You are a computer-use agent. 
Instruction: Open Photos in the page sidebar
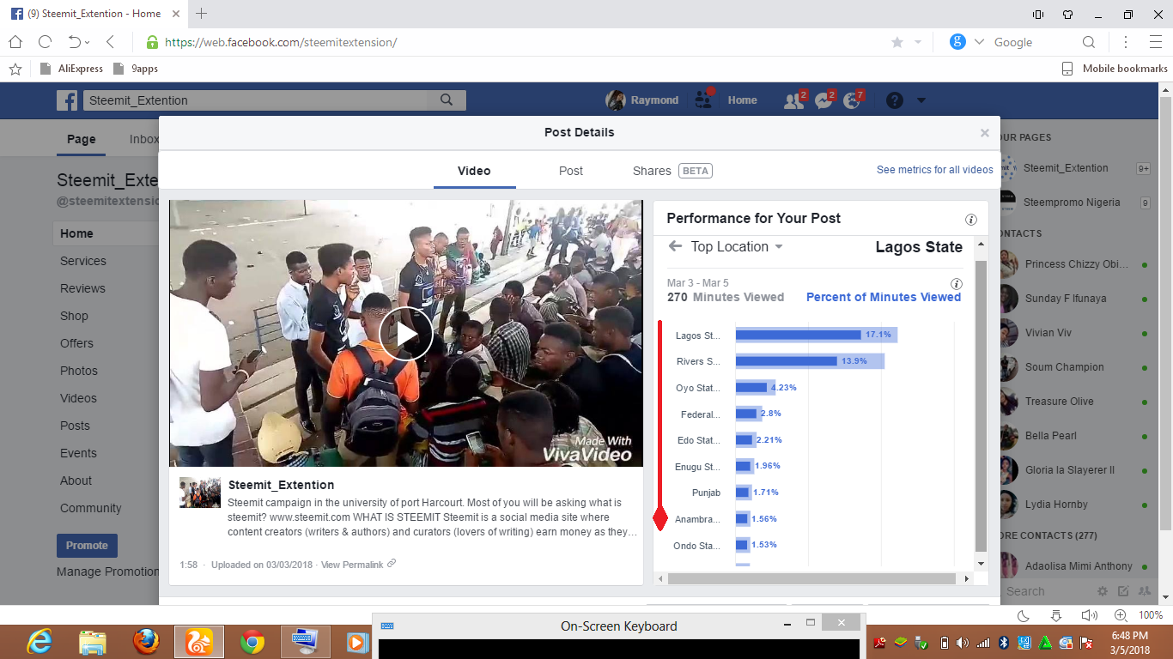pyautogui.click(x=79, y=371)
